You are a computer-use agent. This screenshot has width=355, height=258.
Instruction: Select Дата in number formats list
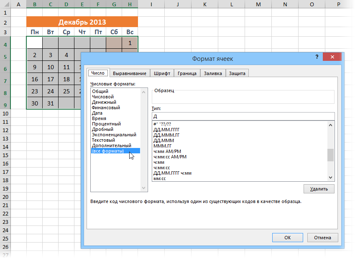tap(97, 113)
